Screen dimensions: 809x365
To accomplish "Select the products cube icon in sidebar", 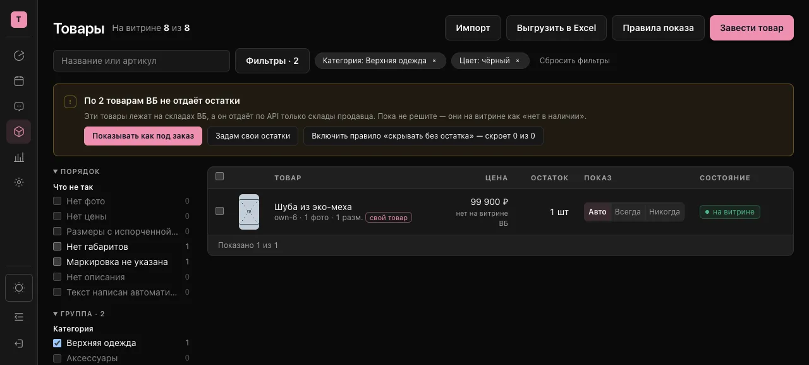I will [19, 132].
